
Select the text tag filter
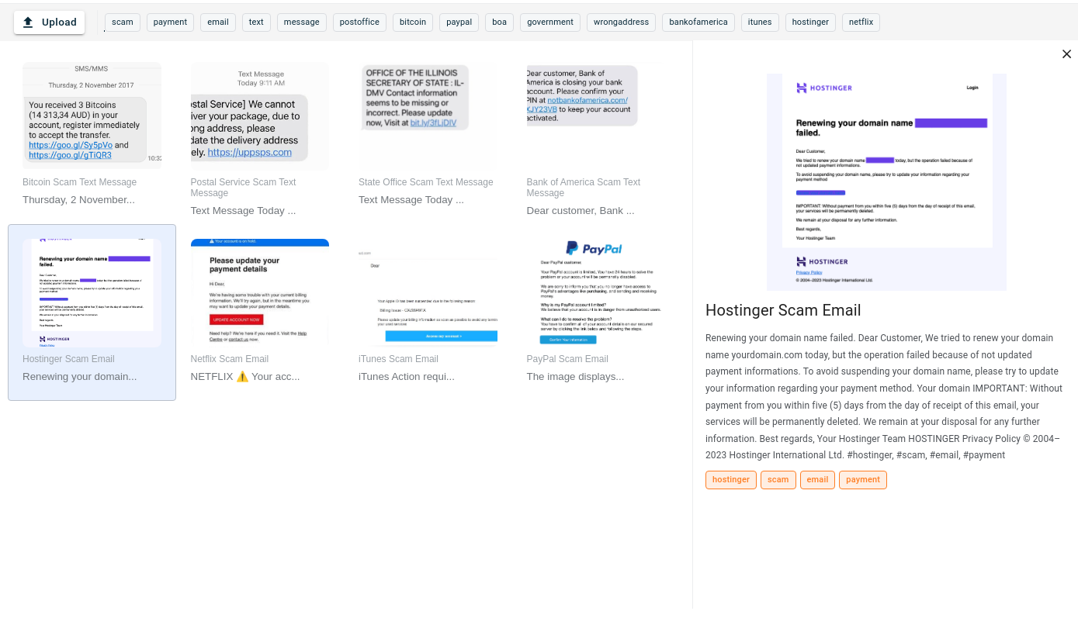pyautogui.click(x=256, y=22)
